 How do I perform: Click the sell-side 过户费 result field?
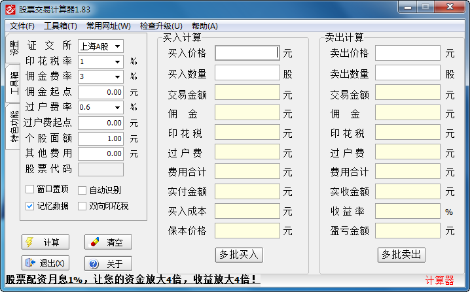pyautogui.click(x=408, y=152)
